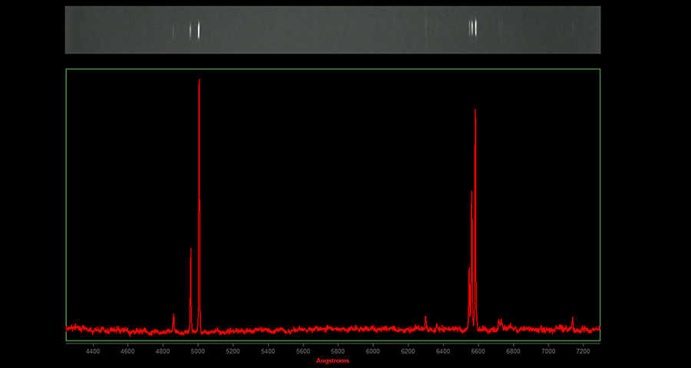691x368 pixels.
Task: Click the small peak left of 4900 Angstroms
Action: pos(174,317)
